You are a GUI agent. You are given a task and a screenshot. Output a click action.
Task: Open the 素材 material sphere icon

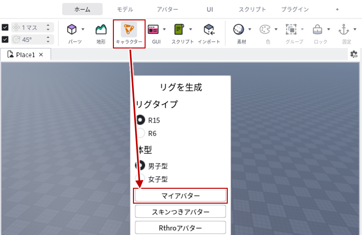click(238, 29)
